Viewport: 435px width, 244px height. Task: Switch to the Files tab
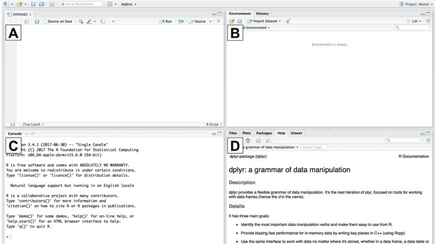click(x=233, y=133)
